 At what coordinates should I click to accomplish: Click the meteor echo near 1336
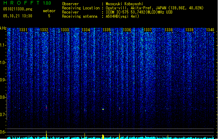click(x=120, y=108)
